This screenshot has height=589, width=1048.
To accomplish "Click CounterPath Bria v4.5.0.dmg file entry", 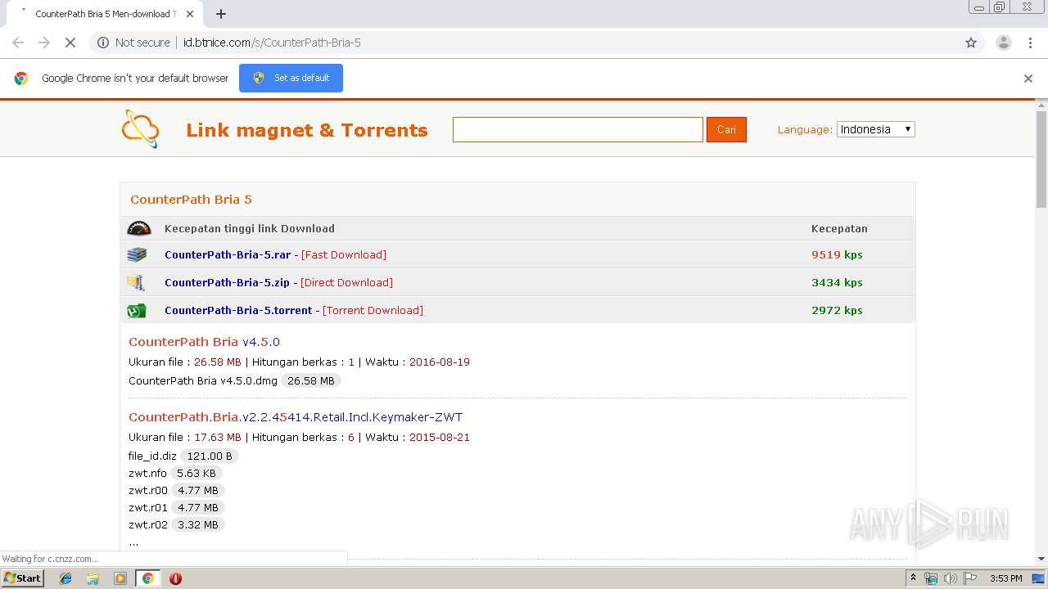I will (202, 380).
